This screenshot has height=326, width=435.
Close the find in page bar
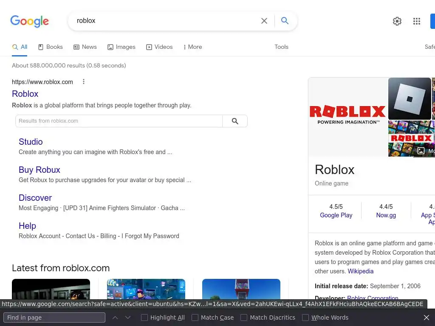click(x=427, y=318)
